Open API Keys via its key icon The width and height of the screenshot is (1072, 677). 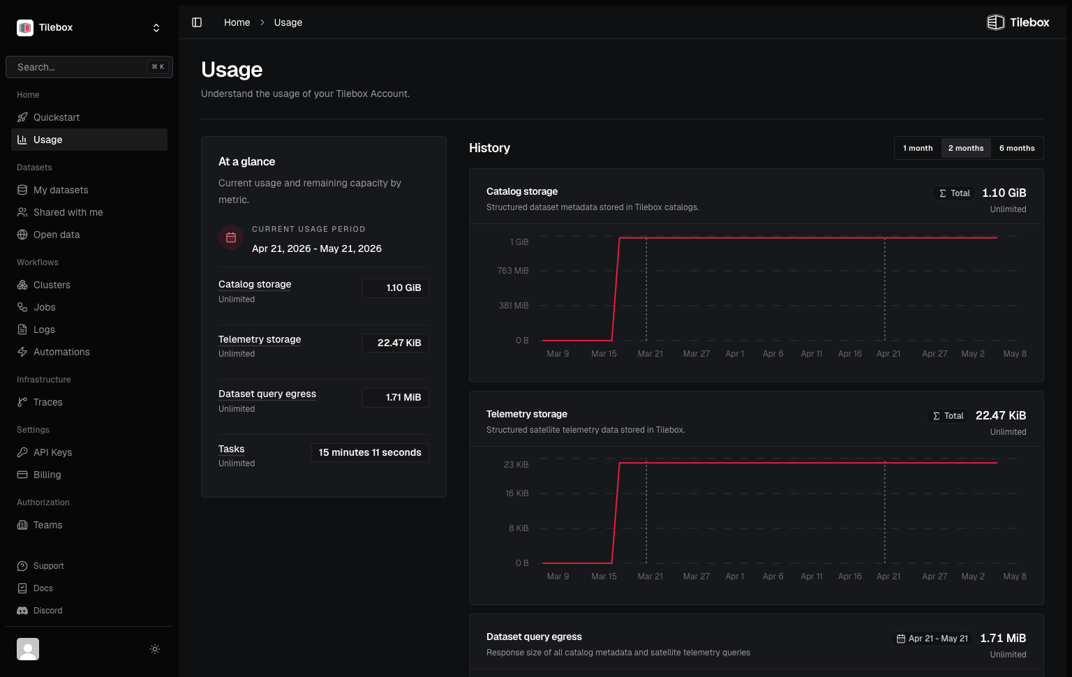point(22,452)
